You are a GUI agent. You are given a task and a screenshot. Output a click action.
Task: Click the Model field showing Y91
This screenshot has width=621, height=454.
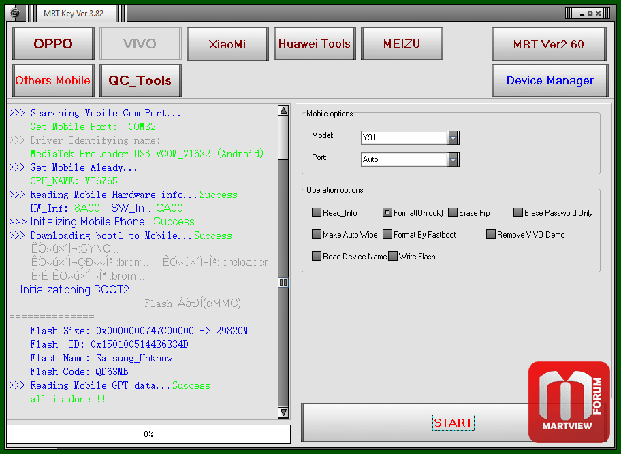click(x=404, y=137)
